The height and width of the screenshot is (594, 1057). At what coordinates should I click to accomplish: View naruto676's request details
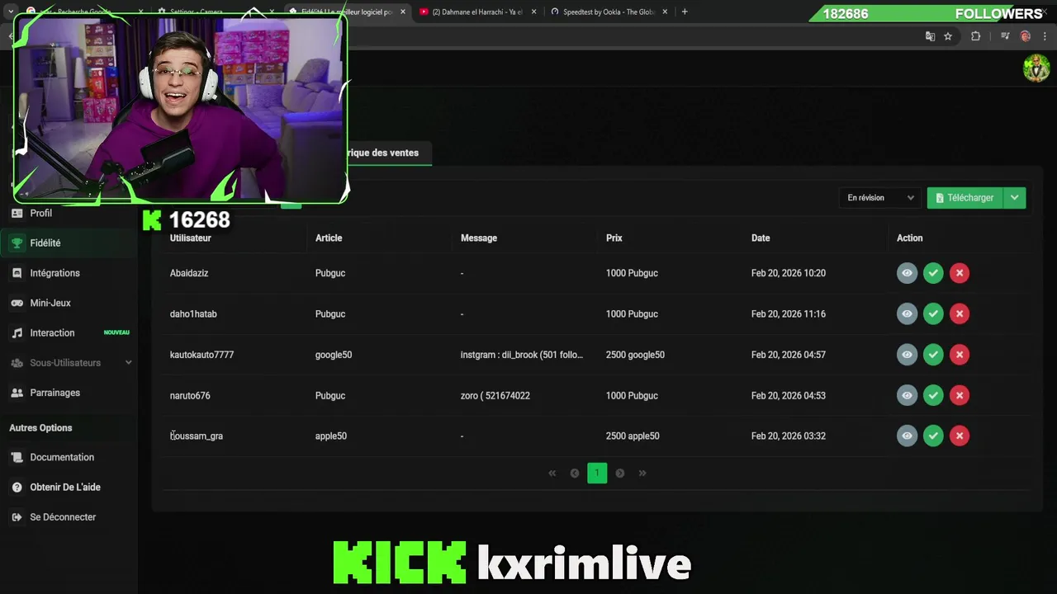point(907,395)
